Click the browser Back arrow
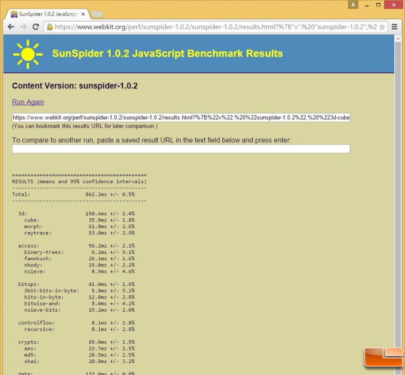405x375 pixels. click(x=11, y=27)
